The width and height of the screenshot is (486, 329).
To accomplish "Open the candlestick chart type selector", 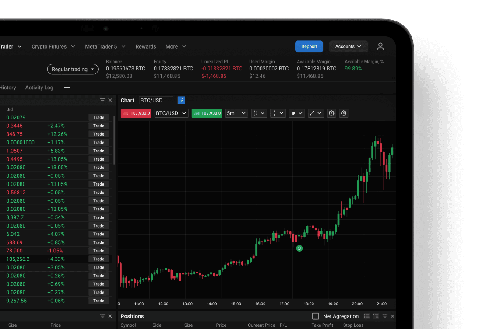I will click(259, 113).
